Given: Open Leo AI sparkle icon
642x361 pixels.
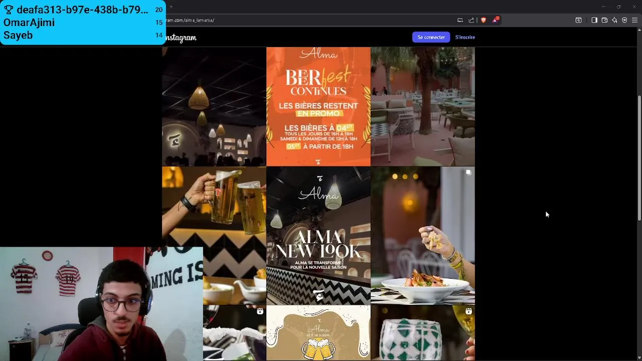Looking at the screenshot, I should coord(614,20).
